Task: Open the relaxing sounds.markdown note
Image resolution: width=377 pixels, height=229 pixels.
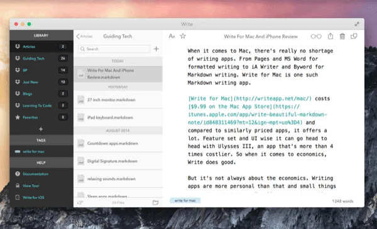Action: (118, 179)
